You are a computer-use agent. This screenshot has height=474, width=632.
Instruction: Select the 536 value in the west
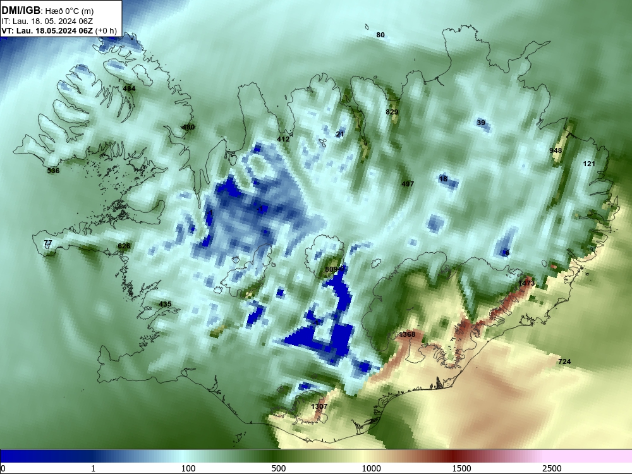pyautogui.click(x=53, y=171)
